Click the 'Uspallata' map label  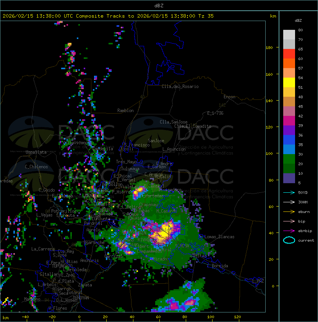coord(36,152)
